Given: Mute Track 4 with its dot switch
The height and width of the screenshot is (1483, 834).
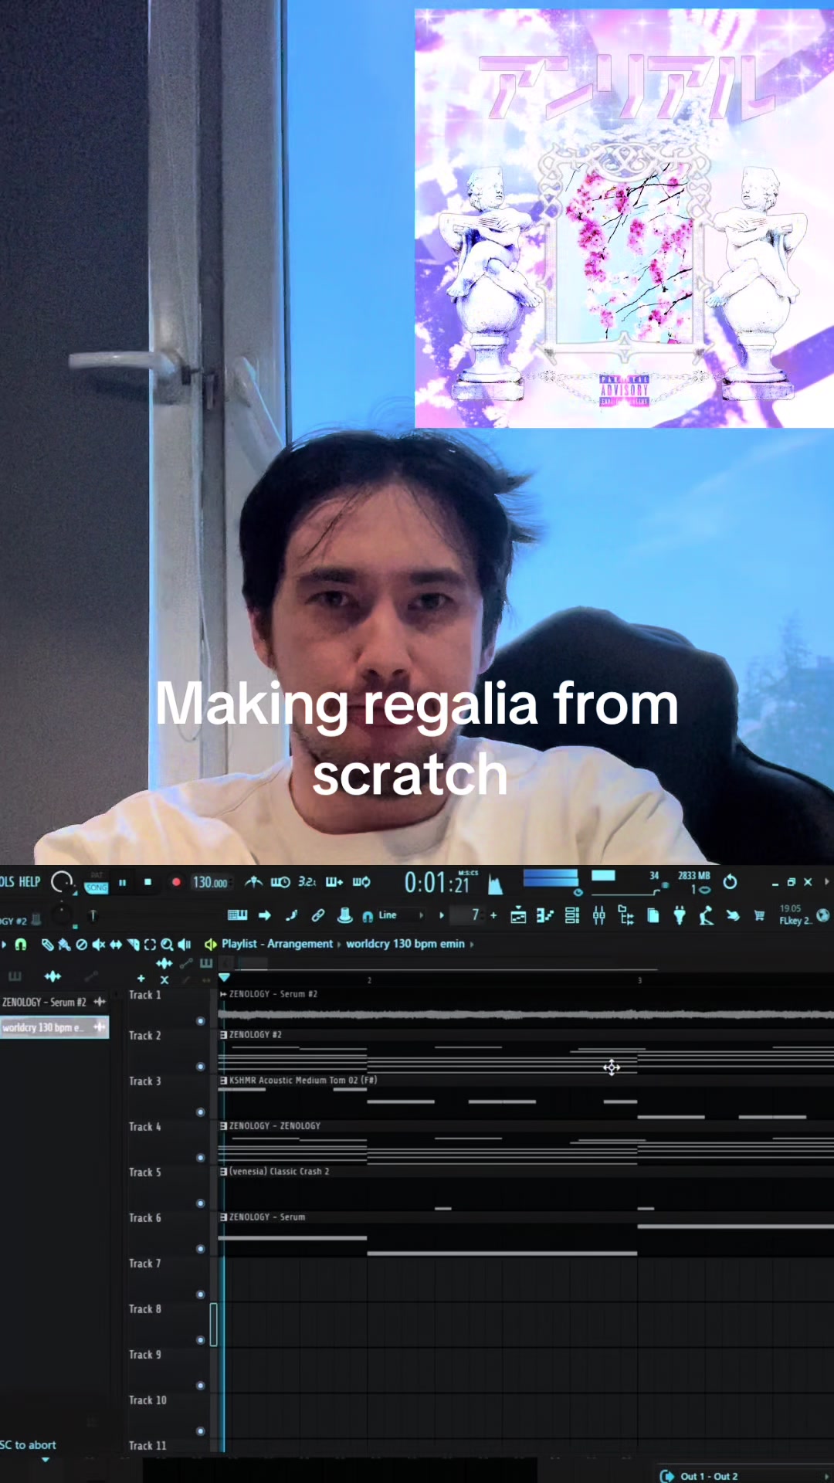Looking at the screenshot, I should coord(201,1158).
